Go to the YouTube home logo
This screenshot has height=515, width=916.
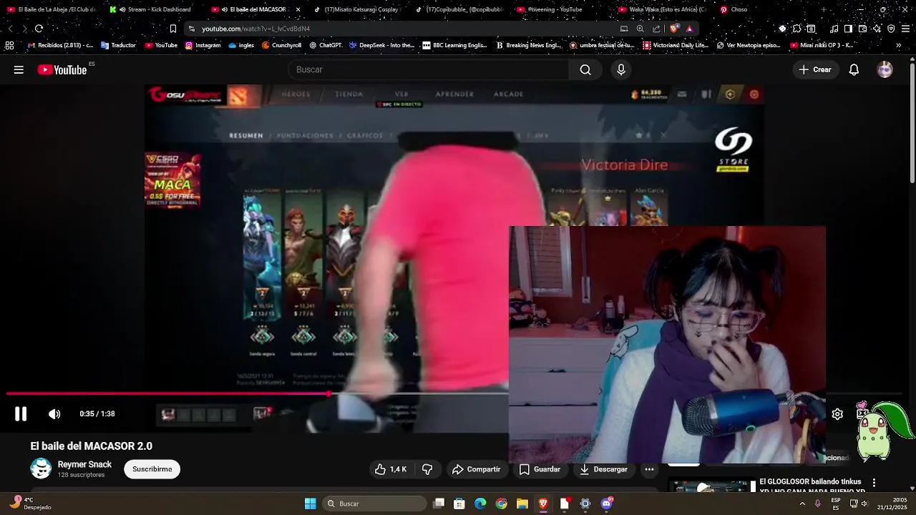(x=62, y=69)
